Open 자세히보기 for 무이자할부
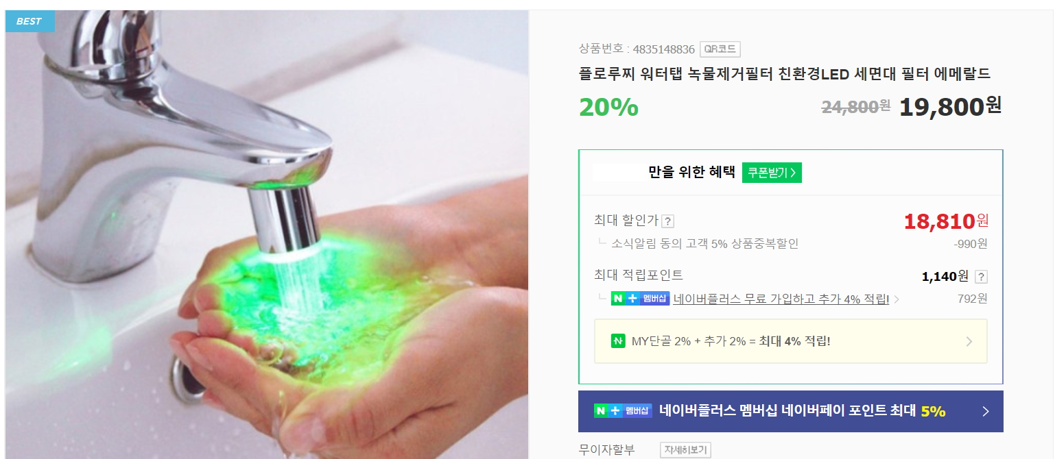 685,450
